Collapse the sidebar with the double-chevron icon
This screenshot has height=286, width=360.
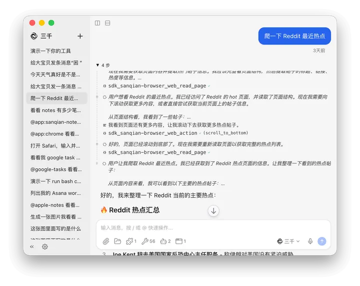click(x=32, y=247)
